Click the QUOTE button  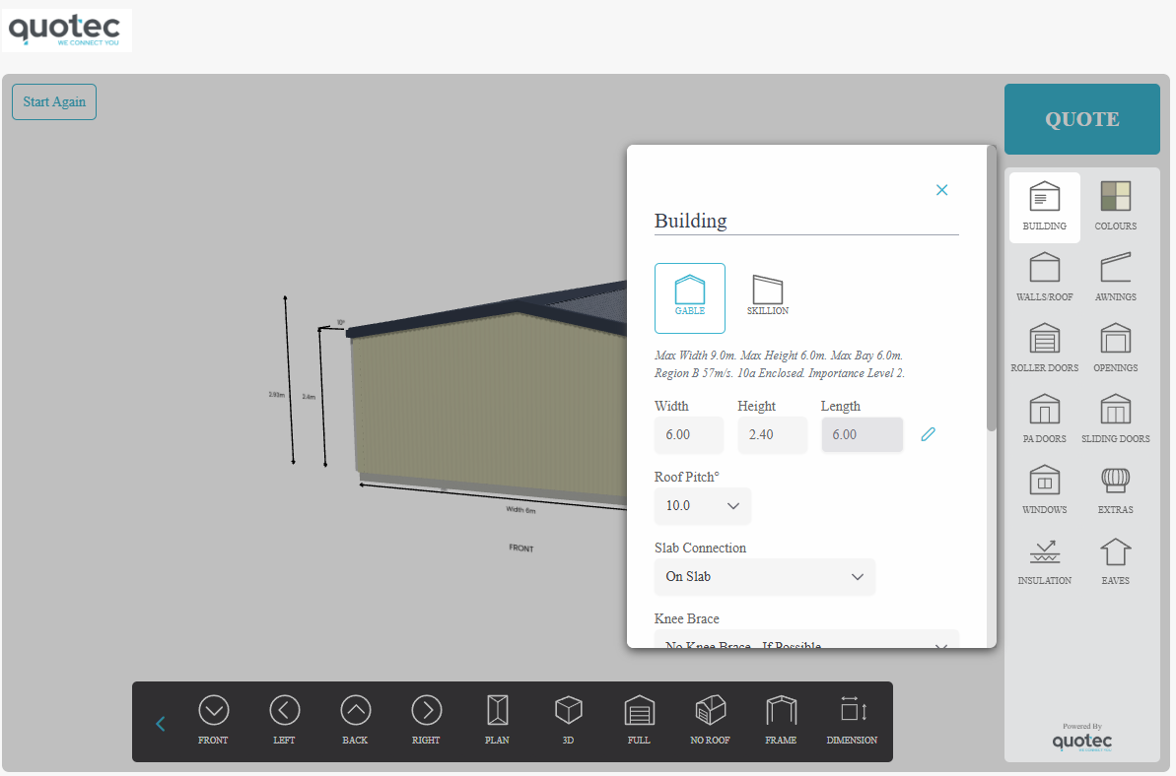pos(1082,119)
